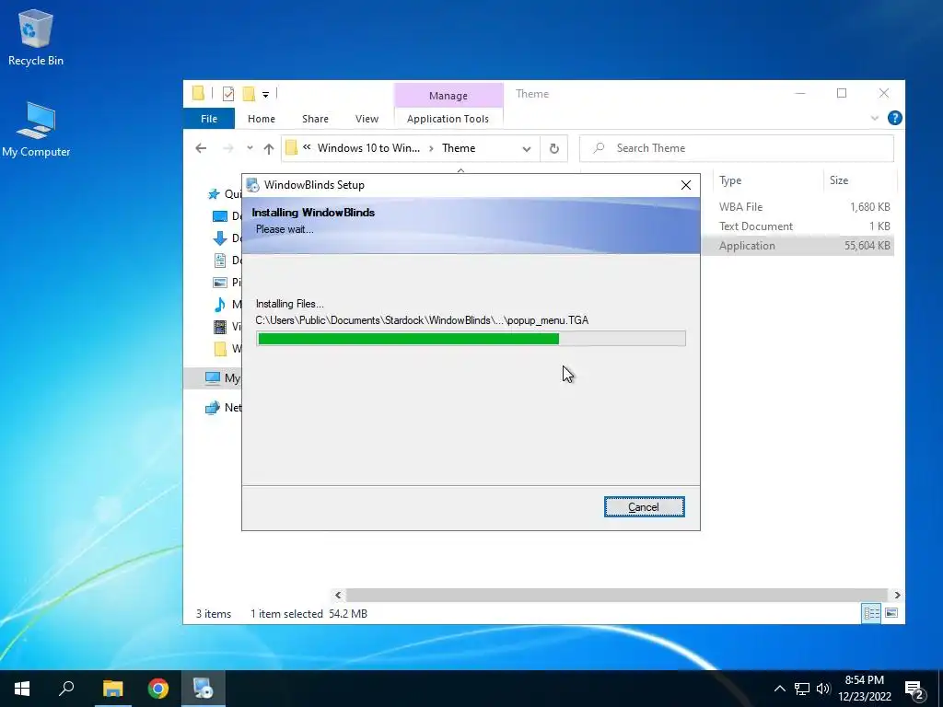The image size is (943, 707).
Task: Open the Recycle Bin desktop icon
Action: point(36,37)
